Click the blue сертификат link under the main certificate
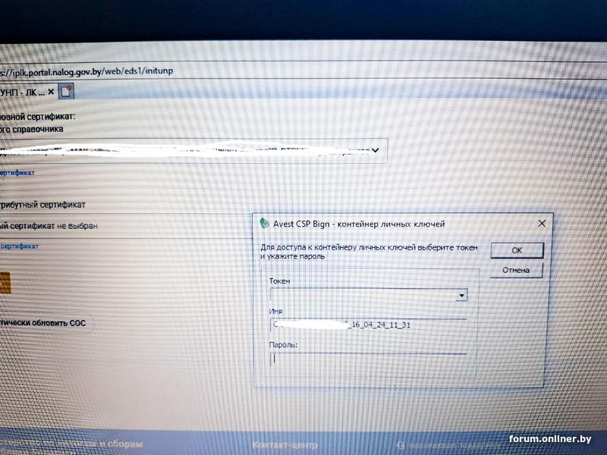The image size is (607, 455). tap(17, 173)
